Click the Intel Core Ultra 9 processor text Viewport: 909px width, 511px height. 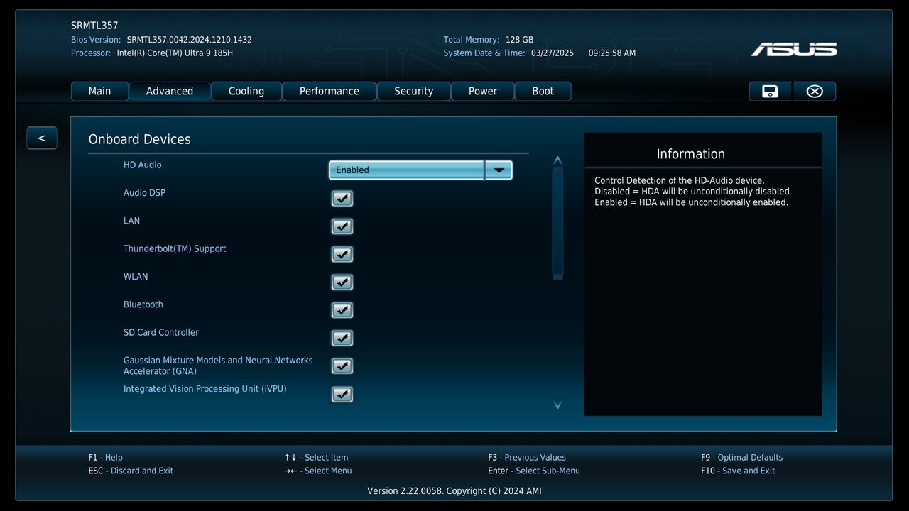175,53
